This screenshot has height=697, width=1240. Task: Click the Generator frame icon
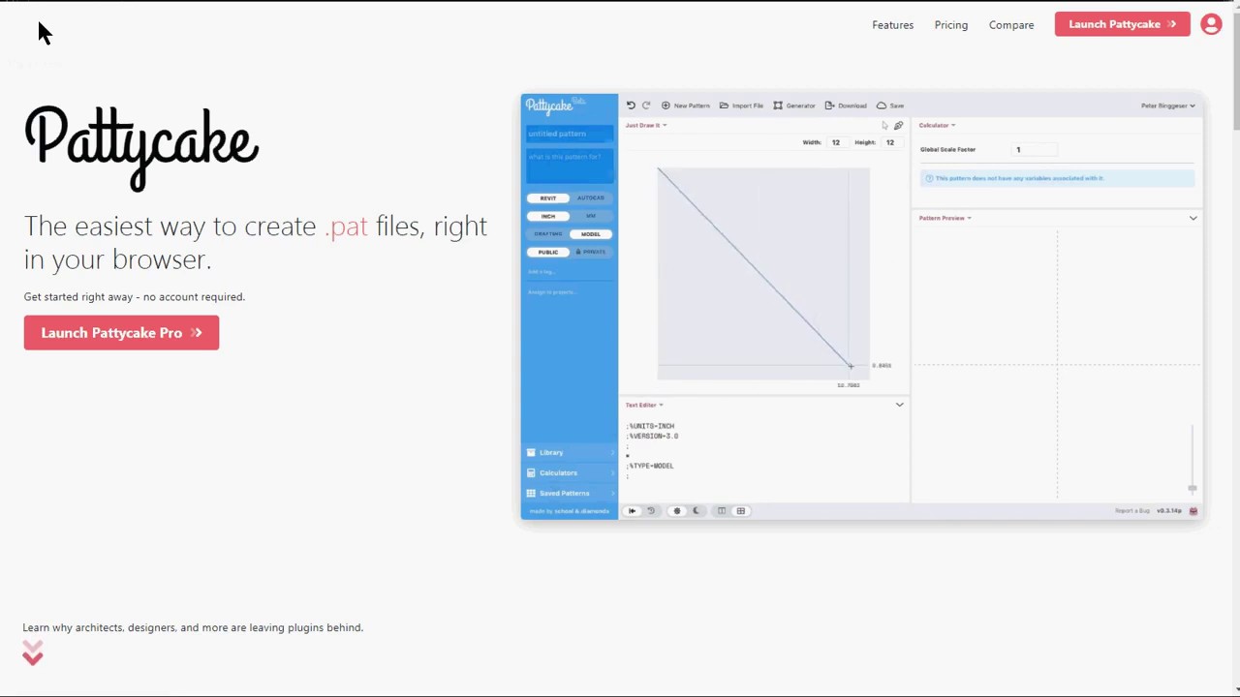point(778,106)
